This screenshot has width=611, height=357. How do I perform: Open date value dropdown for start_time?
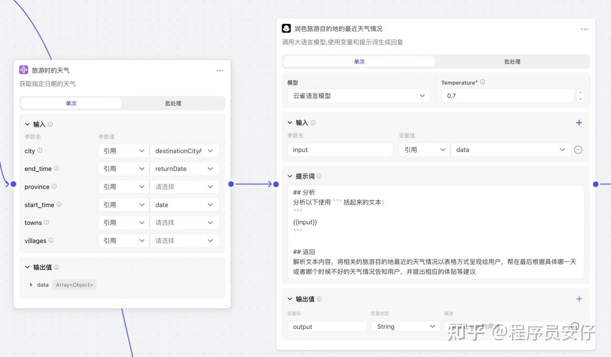click(x=184, y=205)
